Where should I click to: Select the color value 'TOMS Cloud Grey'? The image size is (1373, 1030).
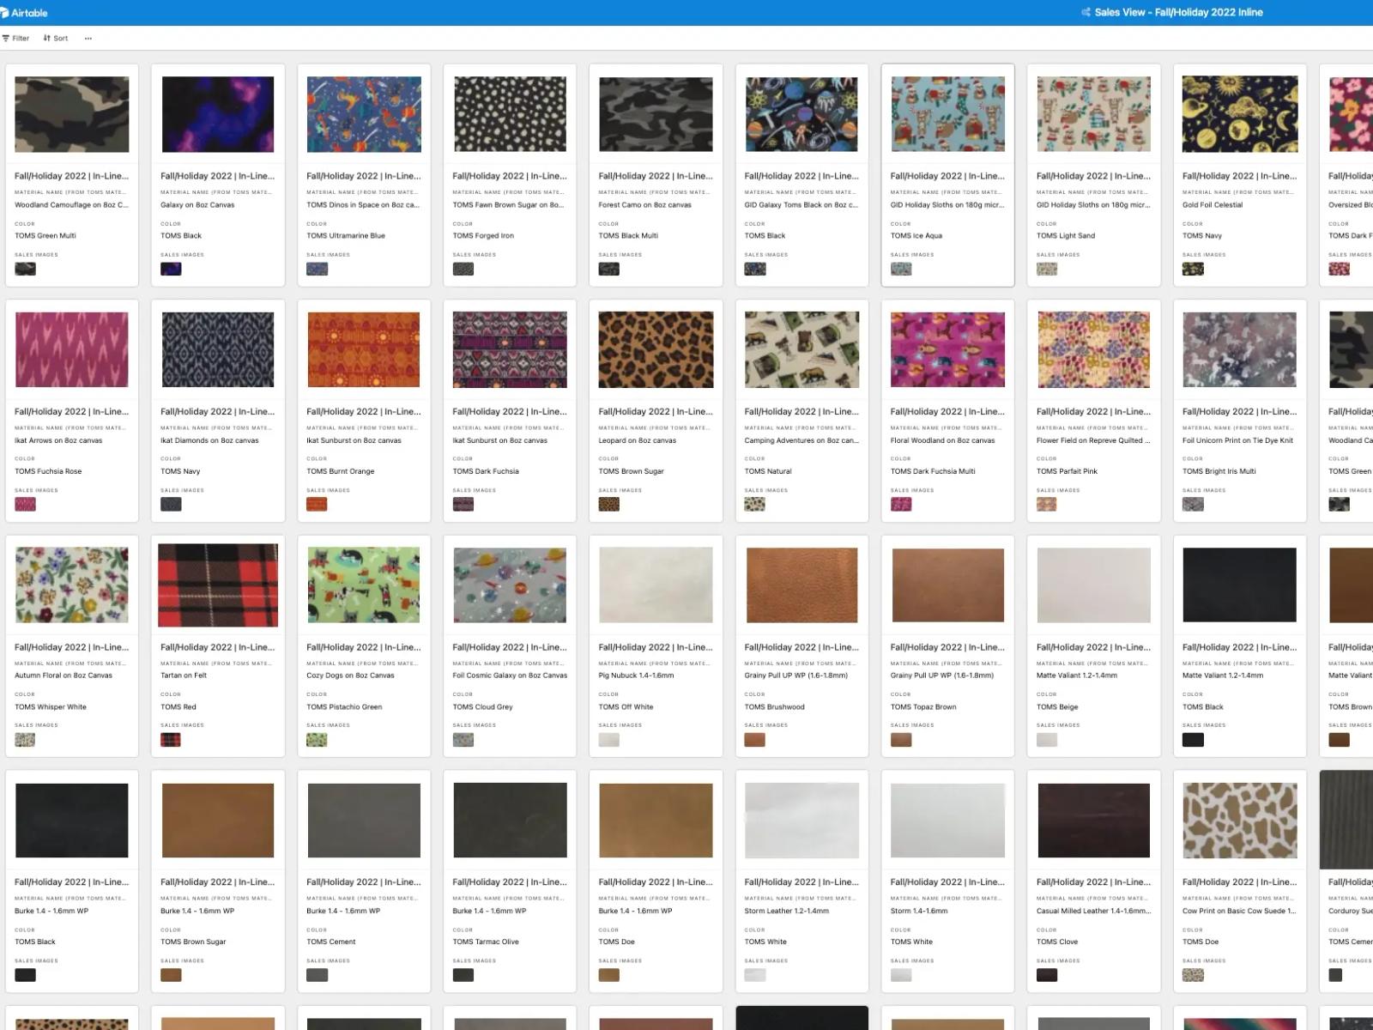tap(482, 707)
